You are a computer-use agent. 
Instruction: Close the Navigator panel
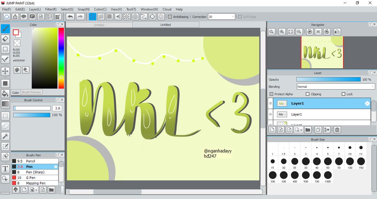[374, 25]
